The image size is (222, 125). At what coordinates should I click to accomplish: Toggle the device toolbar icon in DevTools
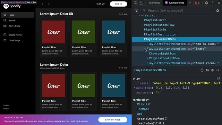(x=141, y=3)
